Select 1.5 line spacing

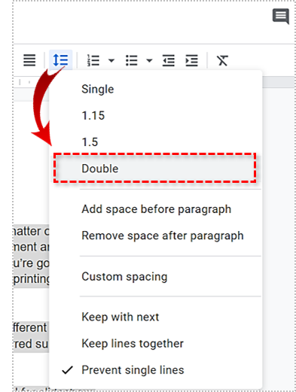[156, 142]
